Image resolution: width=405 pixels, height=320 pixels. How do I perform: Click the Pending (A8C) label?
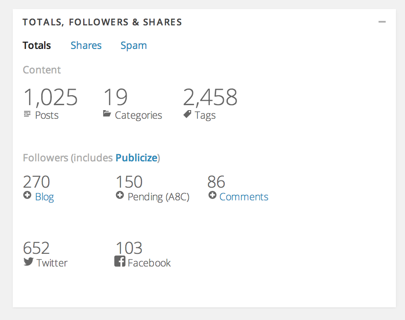pos(158,197)
